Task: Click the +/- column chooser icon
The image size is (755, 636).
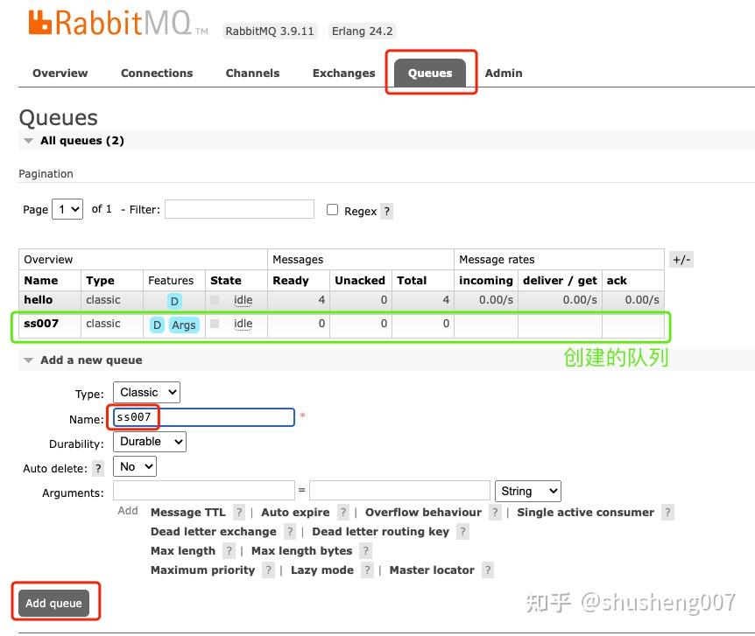Action: tap(681, 259)
